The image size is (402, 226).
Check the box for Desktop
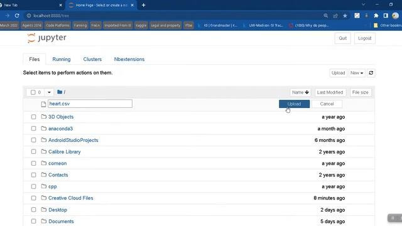33,210
